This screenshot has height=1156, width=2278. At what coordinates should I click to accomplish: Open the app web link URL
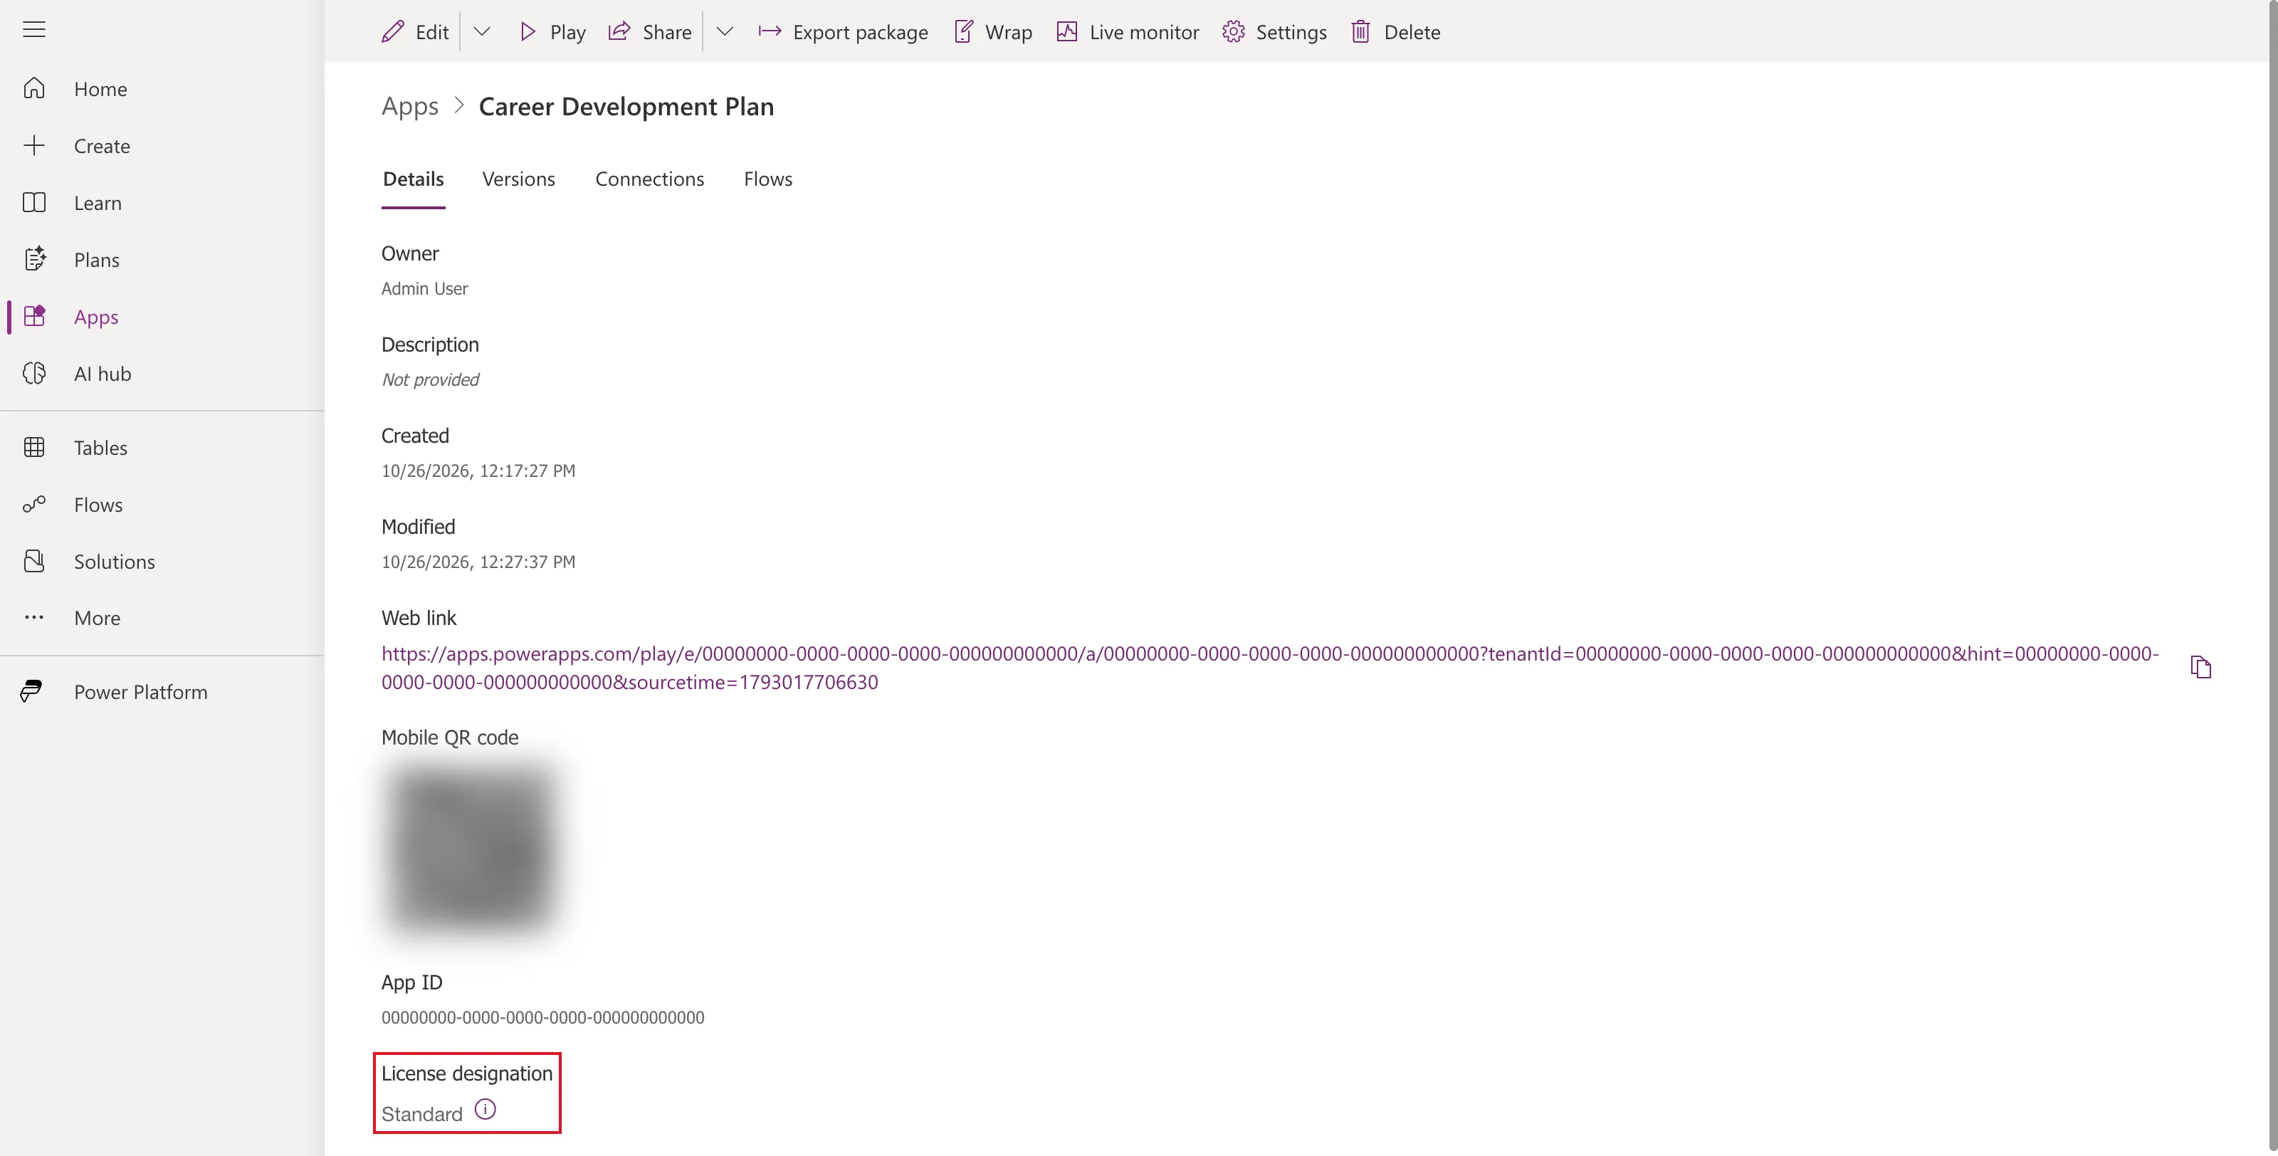[x=1270, y=668]
